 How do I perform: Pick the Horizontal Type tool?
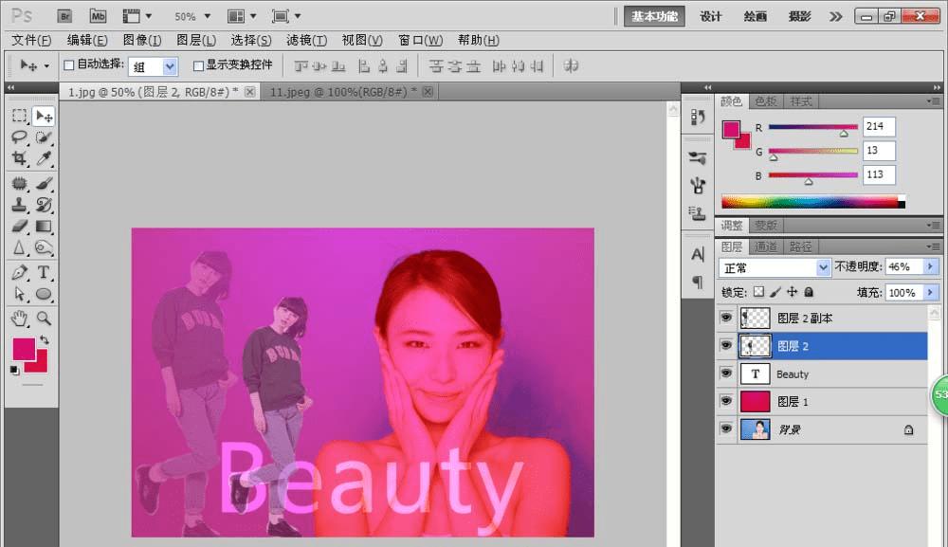(x=44, y=273)
